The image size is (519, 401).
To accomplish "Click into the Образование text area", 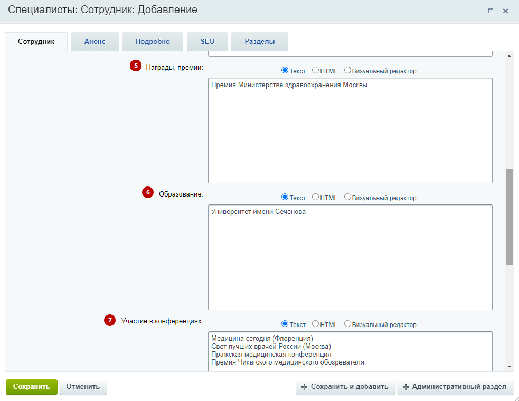I will 350,257.
